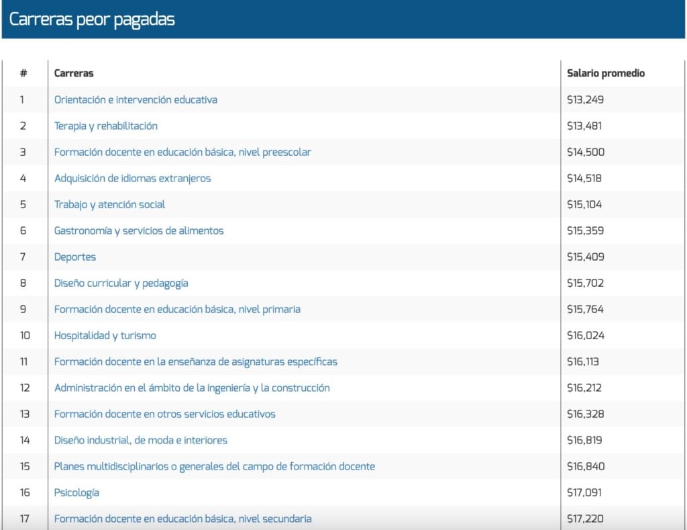Select Administración en ingeniería y construcción link
Viewport: 687px width, 530px height.
192,388
